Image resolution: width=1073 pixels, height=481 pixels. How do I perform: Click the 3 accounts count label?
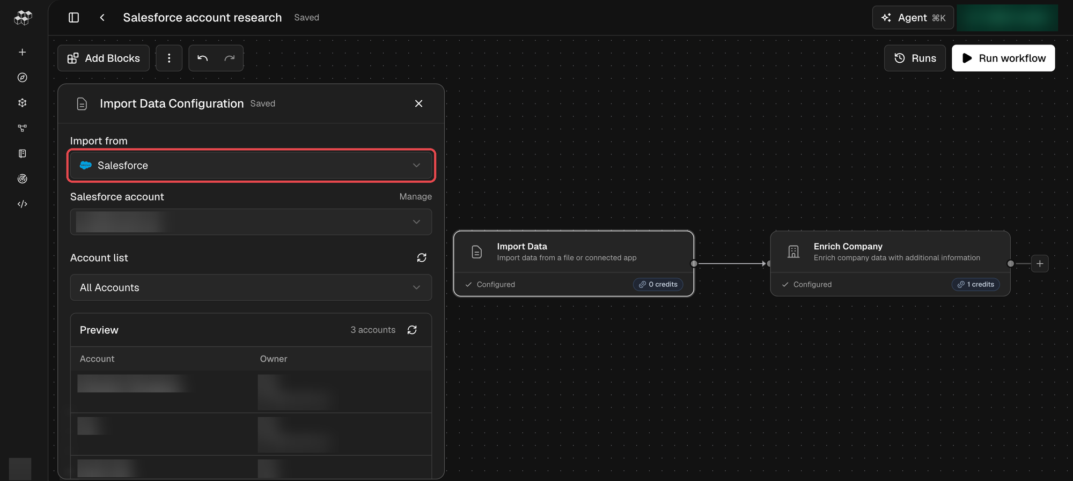[373, 330]
